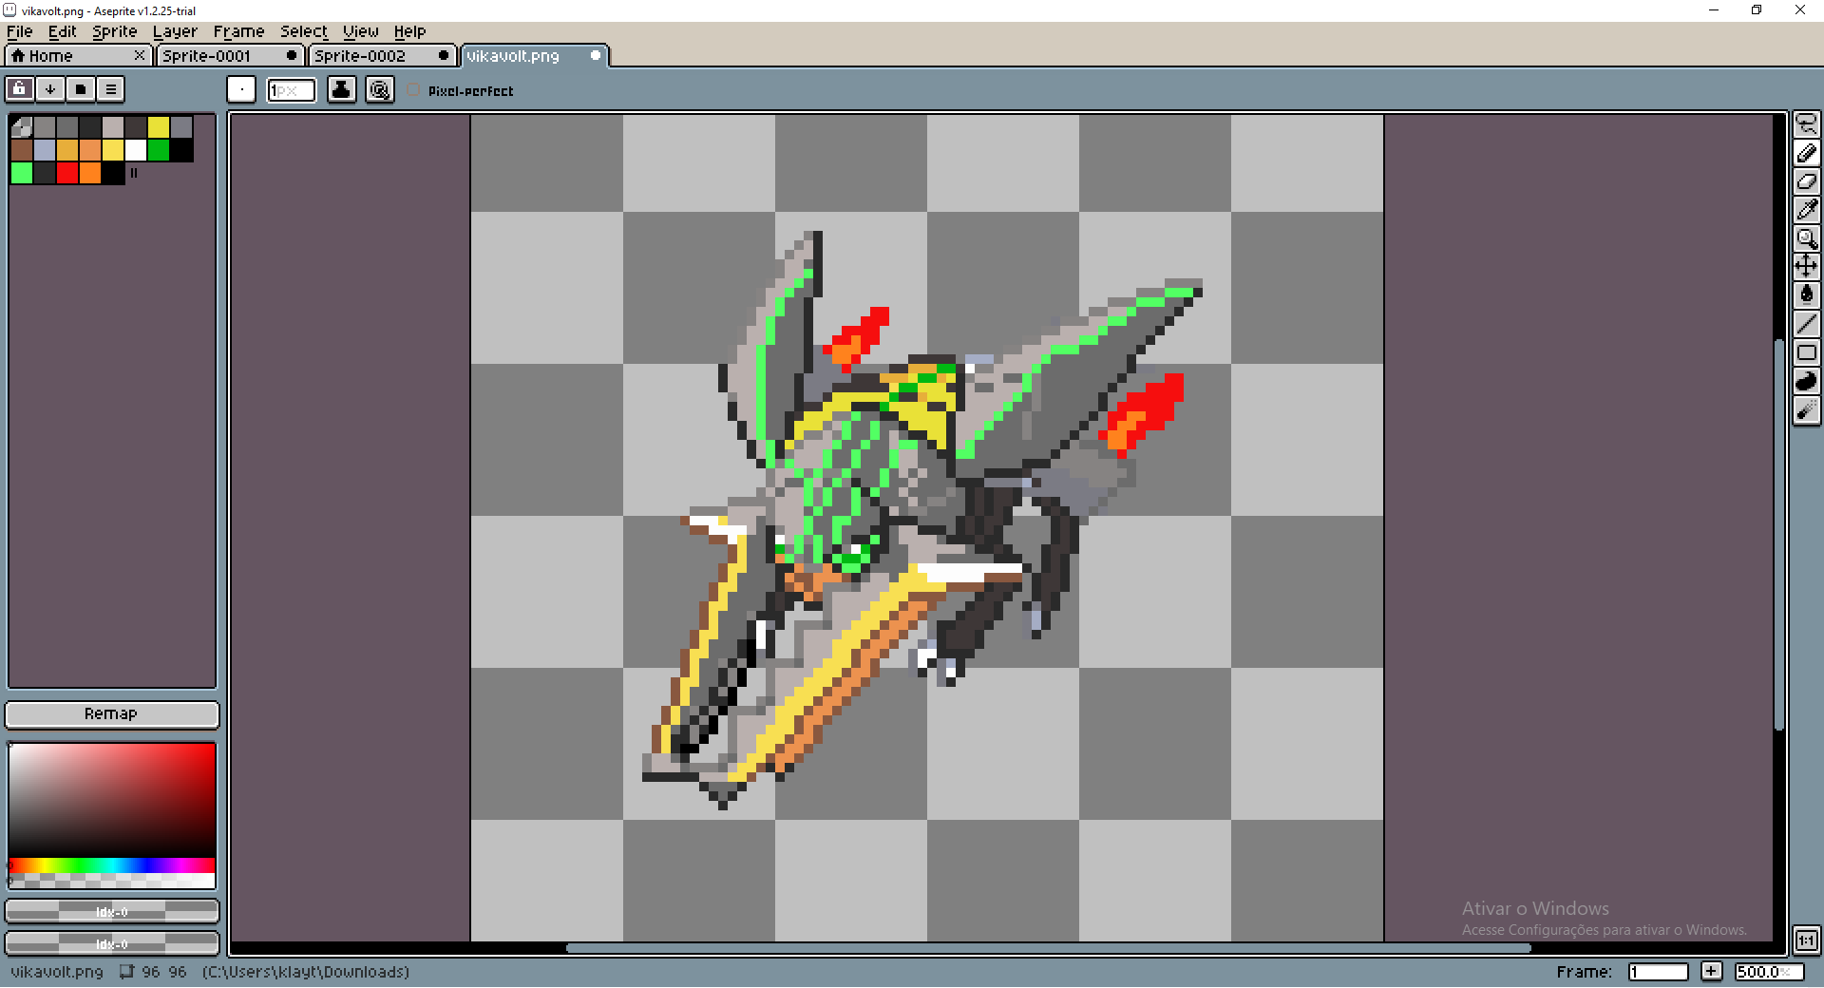Screen dimensions: 1824x988
Task: Toggle the palette edit lock icon
Action: pyautogui.click(x=20, y=89)
